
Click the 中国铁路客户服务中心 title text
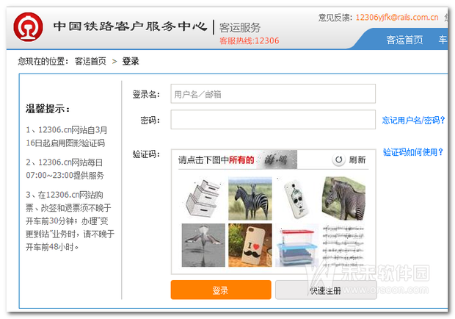click(131, 26)
